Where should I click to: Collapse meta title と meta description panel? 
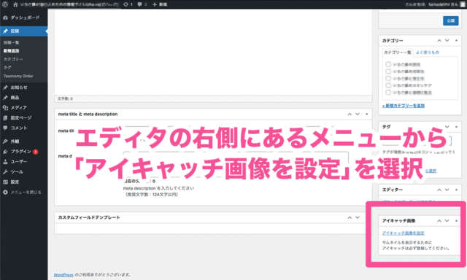click(367, 114)
